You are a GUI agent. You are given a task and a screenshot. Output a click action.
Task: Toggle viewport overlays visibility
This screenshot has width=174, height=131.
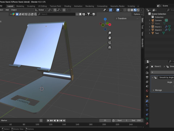coord(118,10)
